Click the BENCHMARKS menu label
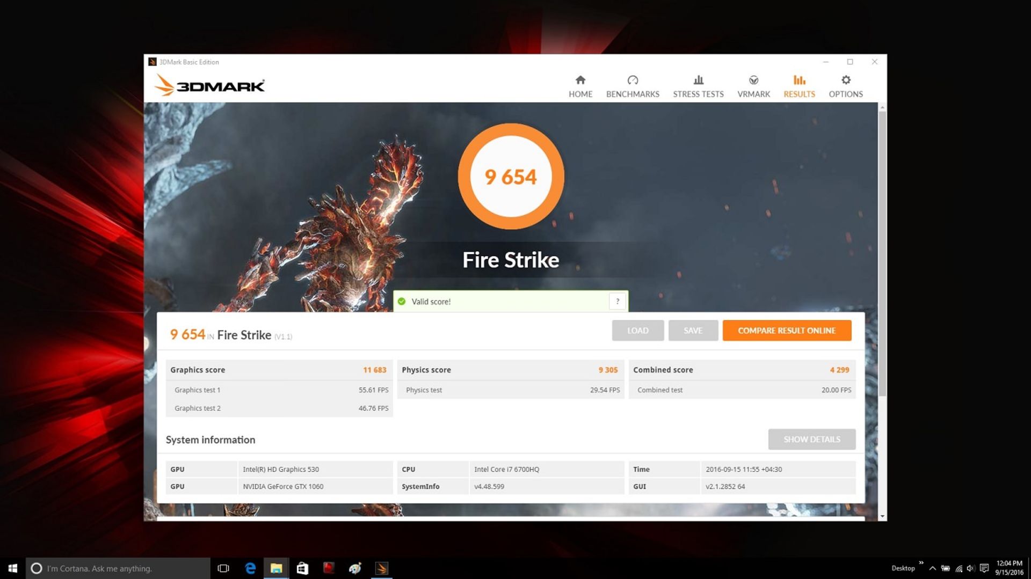 tap(633, 94)
